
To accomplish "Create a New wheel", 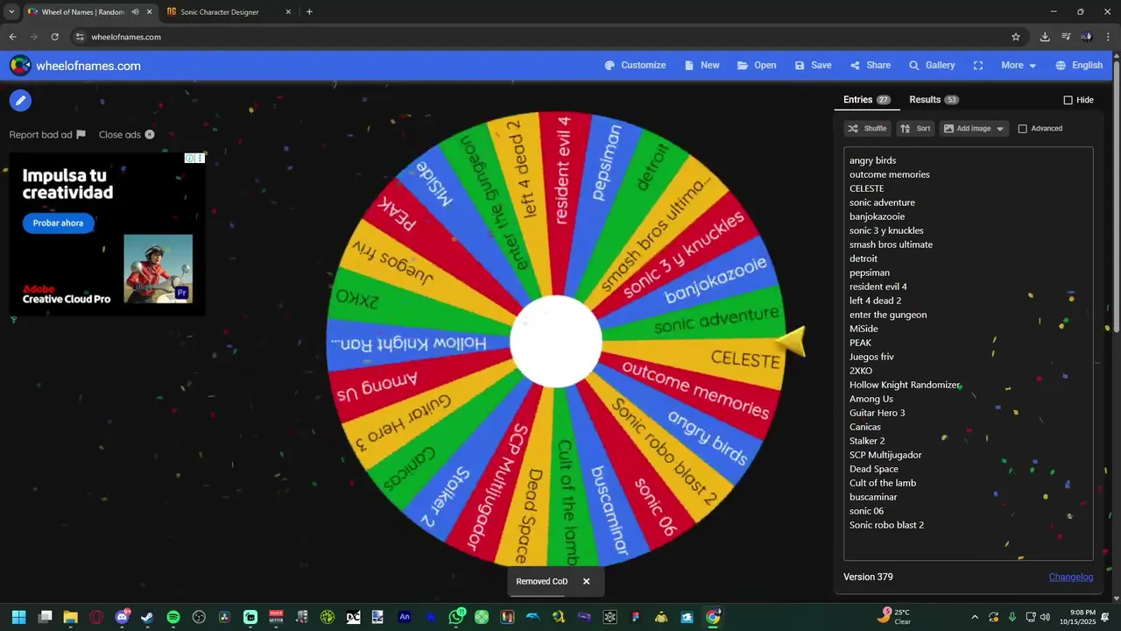I will pos(702,66).
